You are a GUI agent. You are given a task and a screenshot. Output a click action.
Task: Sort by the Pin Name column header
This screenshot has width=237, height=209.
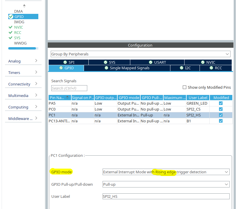click(x=60, y=98)
